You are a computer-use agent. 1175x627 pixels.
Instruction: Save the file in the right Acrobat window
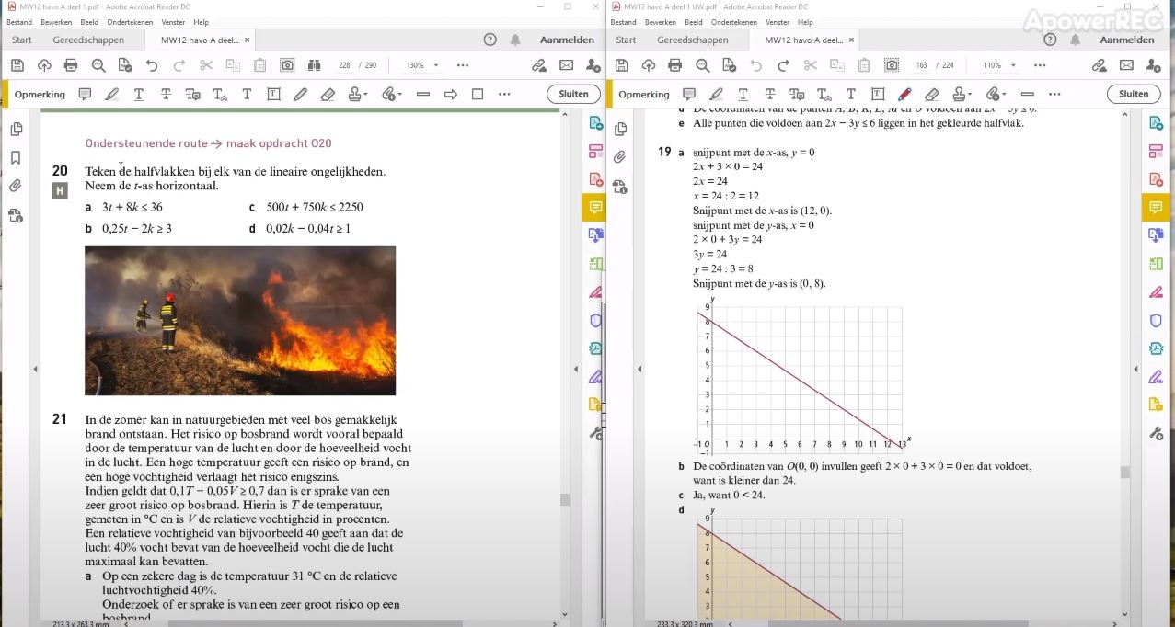pos(621,65)
